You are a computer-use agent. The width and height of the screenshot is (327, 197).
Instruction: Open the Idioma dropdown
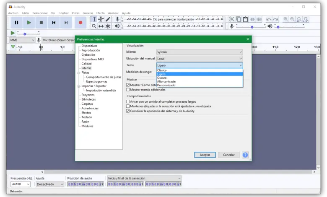(200, 52)
